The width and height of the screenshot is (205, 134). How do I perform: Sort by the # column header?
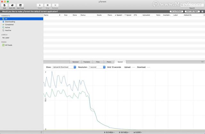point(60,15)
